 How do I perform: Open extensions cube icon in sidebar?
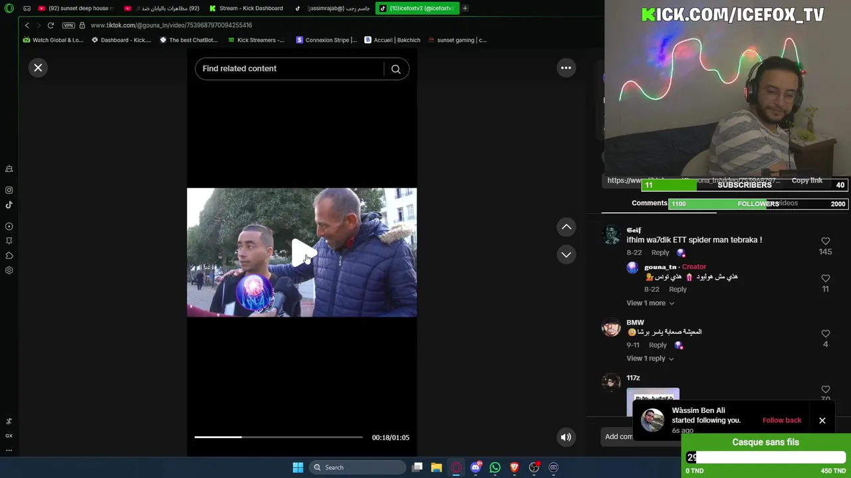click(9, 256)
